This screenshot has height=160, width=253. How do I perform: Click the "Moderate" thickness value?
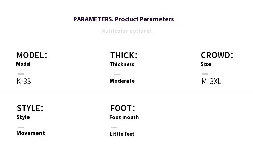pyautogui.click(x=122, y=81)
